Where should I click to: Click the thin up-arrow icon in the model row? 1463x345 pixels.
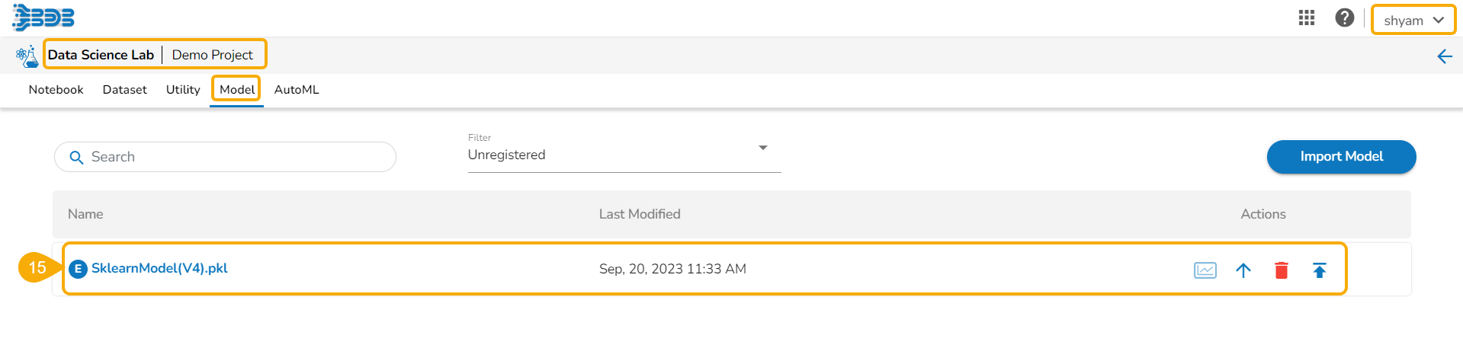pos(1243,270)
